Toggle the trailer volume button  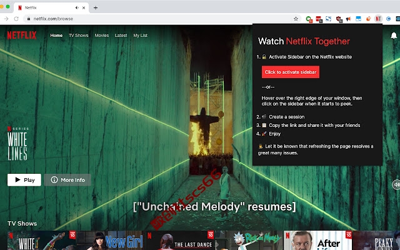click(x=396, y=184)
